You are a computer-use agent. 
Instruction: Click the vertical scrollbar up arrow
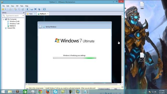122,16
